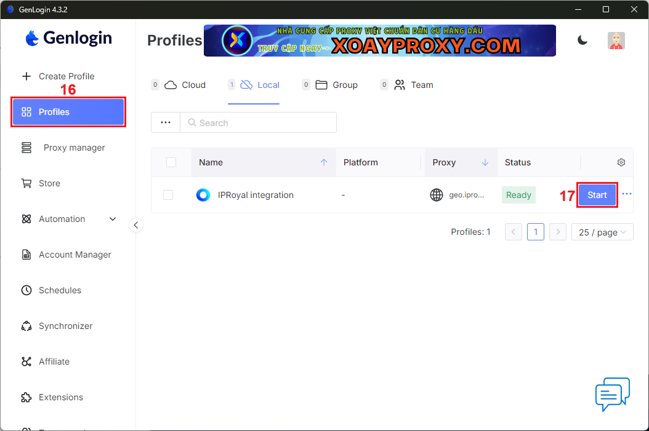The image size is (649, 431).
Task: Switch to the Group tab
Action: (337, 85)
